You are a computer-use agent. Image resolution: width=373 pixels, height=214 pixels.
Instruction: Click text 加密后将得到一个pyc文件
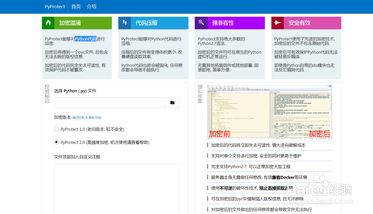coord(76,54)
